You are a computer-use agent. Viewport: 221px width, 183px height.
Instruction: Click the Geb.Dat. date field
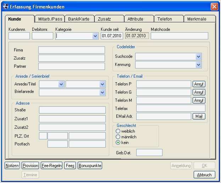[x=149, y=152]
